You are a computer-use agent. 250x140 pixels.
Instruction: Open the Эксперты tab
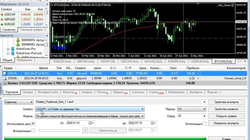click(195, 92)
